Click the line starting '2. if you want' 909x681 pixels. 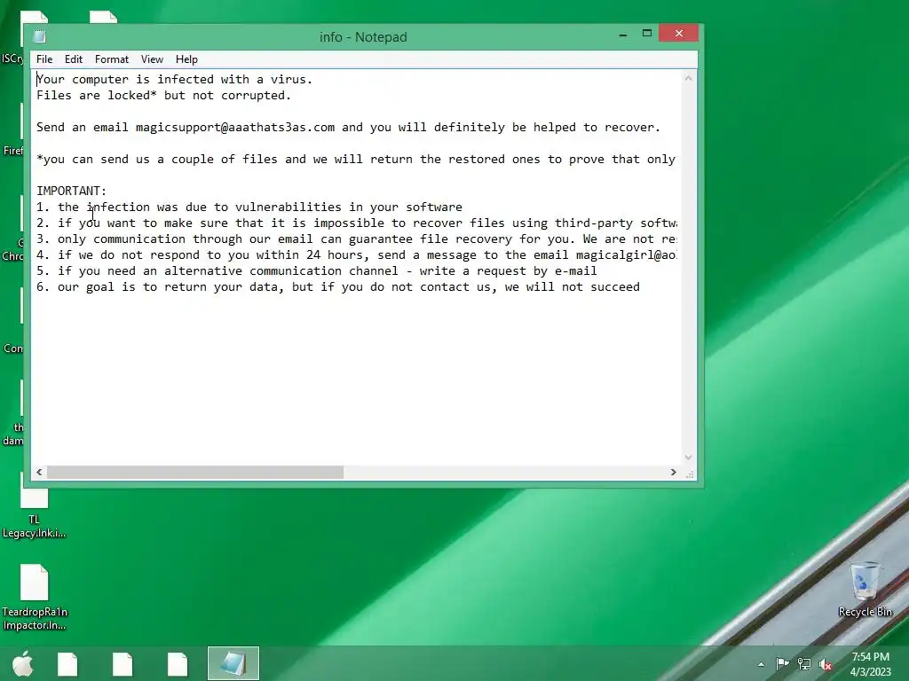point(357,223)
